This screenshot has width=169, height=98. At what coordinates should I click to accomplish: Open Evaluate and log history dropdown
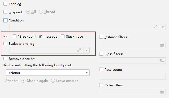pos(86,50)
